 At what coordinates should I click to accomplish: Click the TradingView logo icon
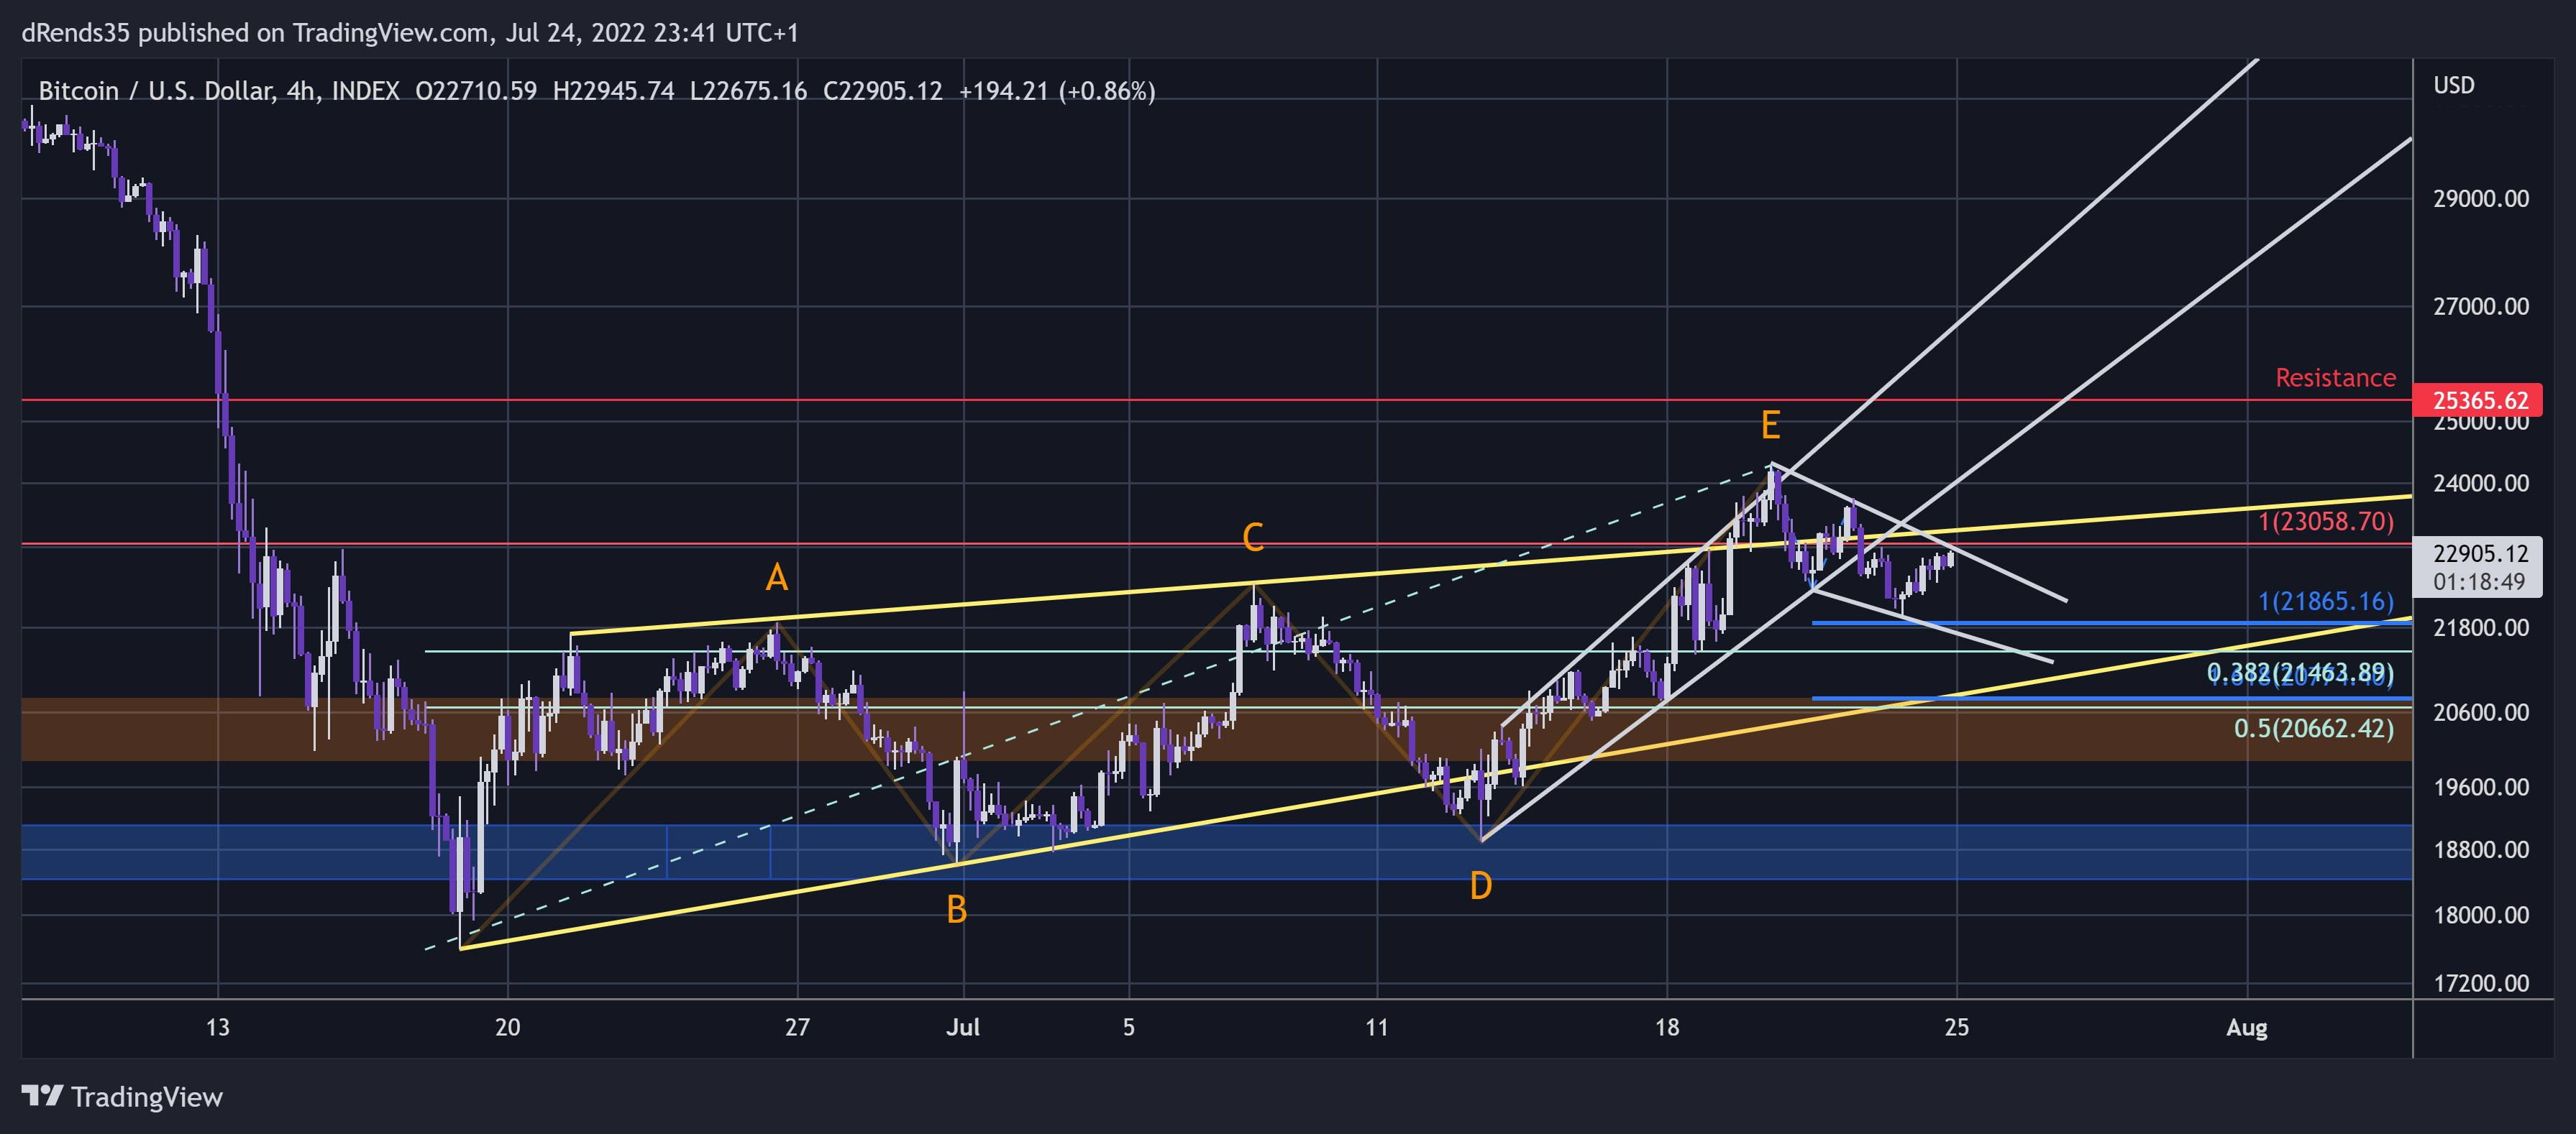point(42,1096)
